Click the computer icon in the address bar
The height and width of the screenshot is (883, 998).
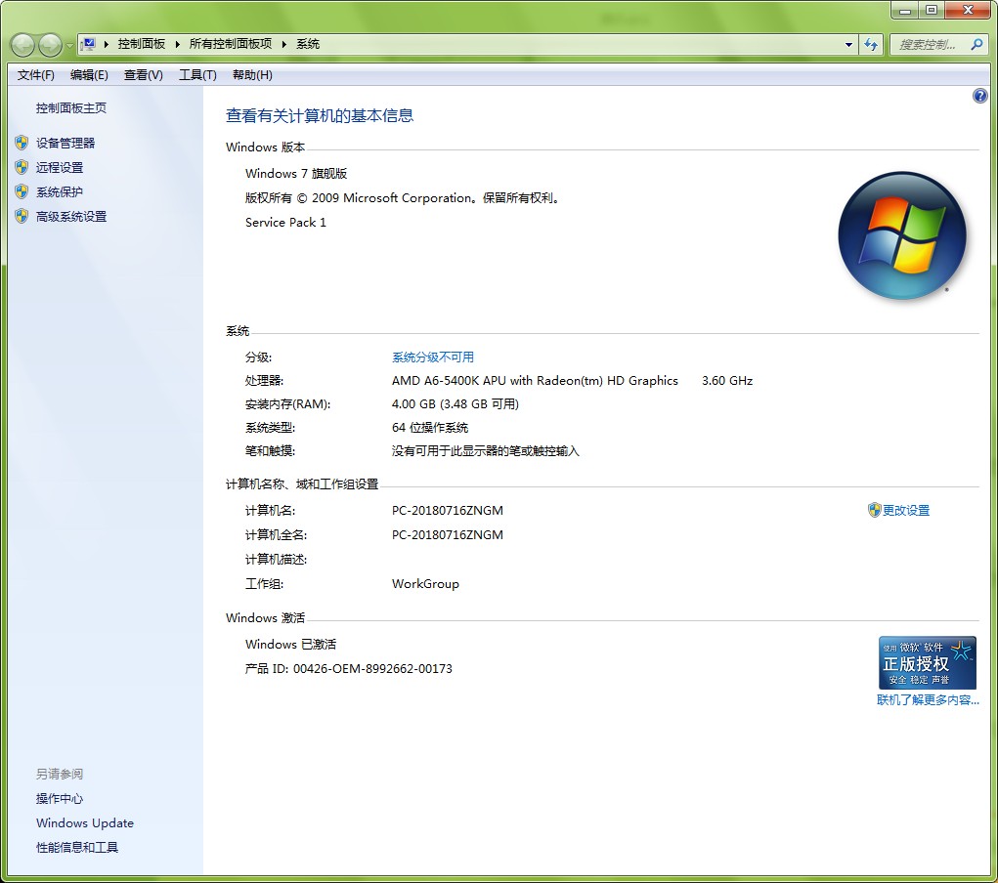click(89, 44)
